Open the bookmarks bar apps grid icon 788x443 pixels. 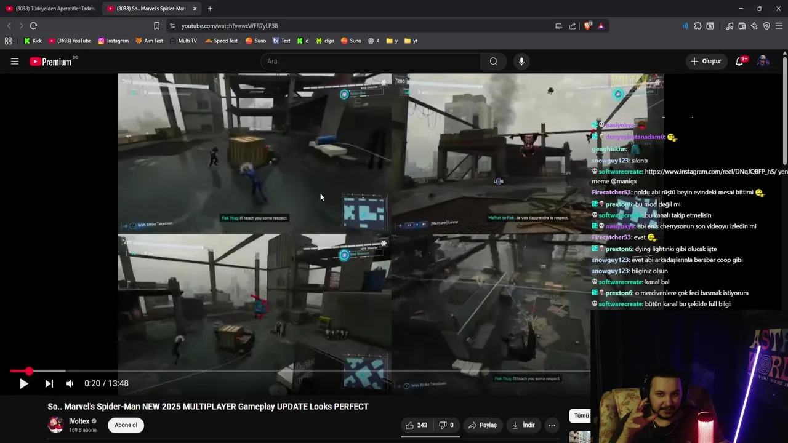[x=8, y=41]
